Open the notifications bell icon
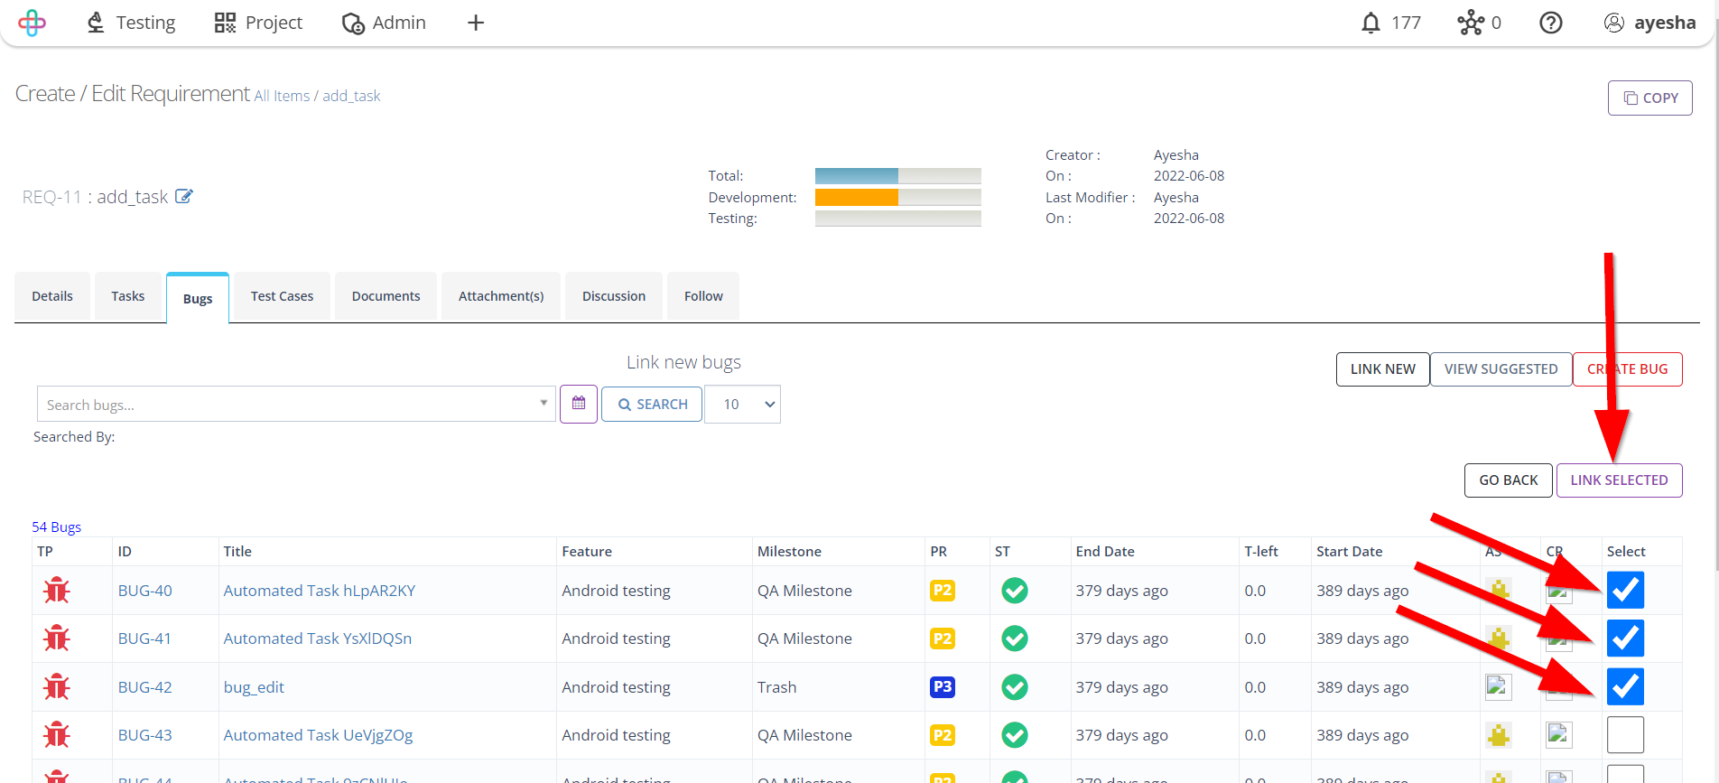 point(1371,23)
